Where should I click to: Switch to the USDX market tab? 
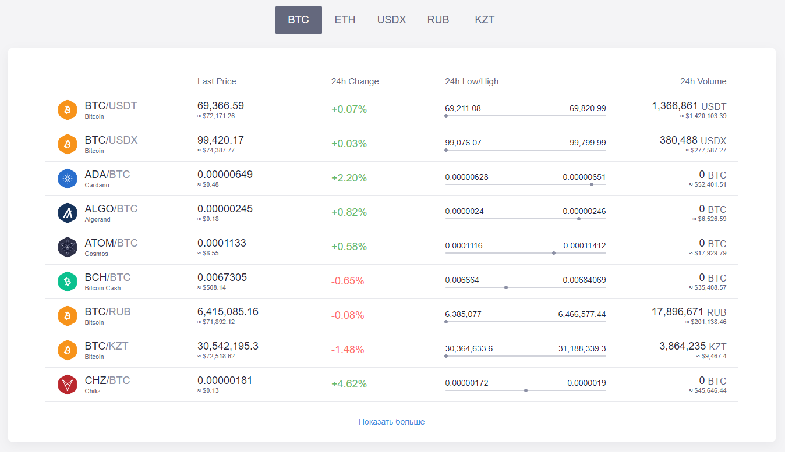point(391,20)
